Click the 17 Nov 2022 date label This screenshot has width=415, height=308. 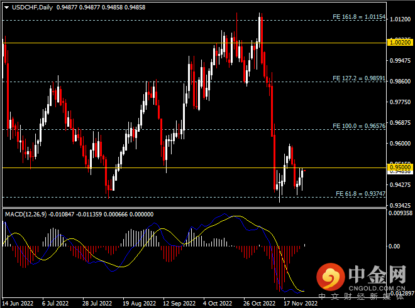[300, 302]
